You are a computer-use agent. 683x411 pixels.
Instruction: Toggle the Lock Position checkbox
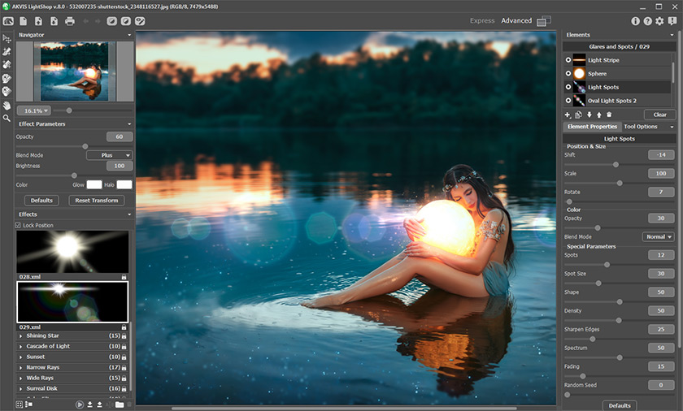tap(19, 225)
